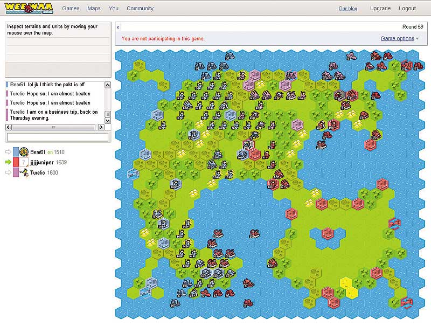This screenshot has width=431, height=326.
Task: Open the Community menu
Action: point(140,9)
